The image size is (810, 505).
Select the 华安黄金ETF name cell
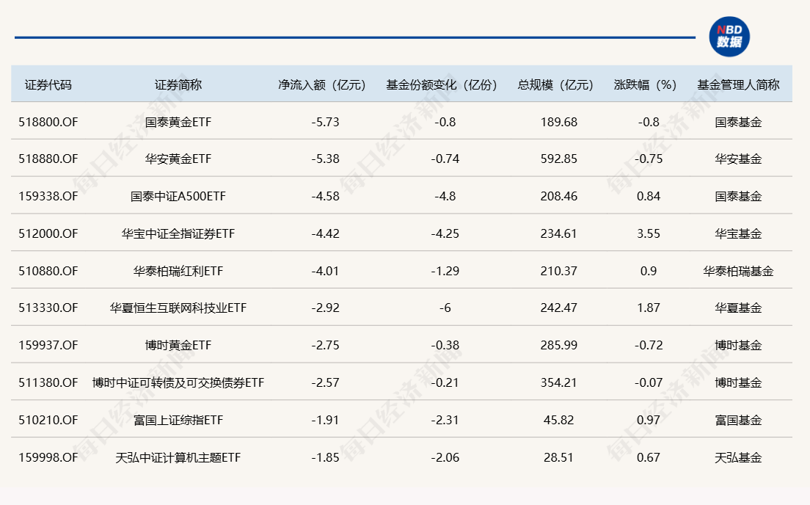[178, 159]
